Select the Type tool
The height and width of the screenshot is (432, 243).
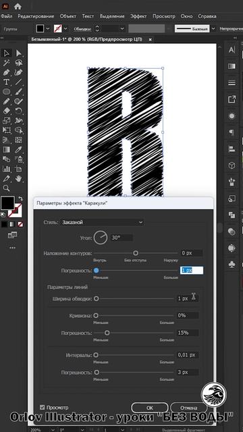(6, 82)
